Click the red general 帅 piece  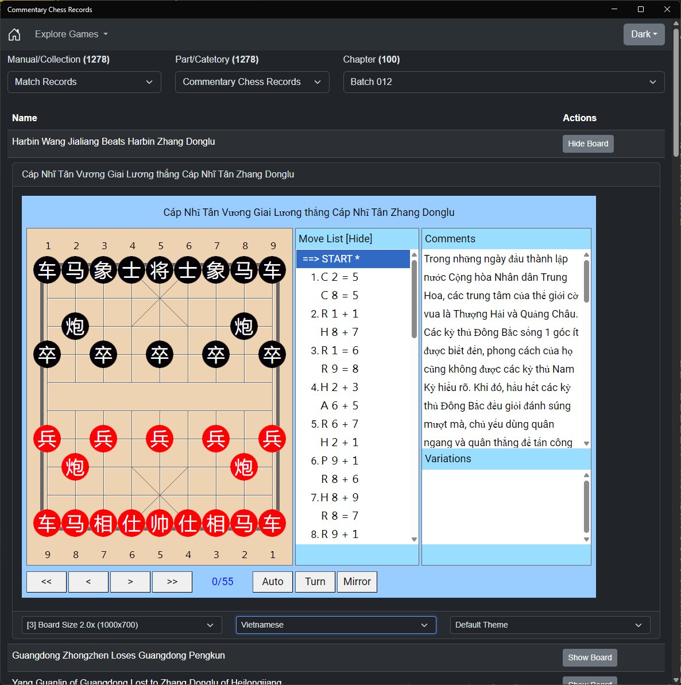coord(160,523)
